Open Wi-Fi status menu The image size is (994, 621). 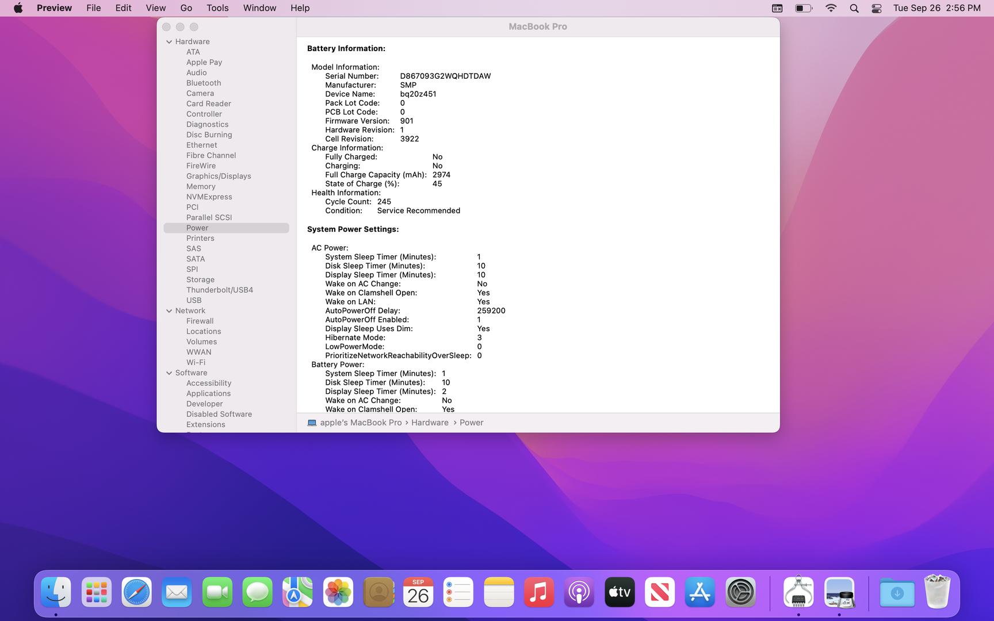coord(831,8)
